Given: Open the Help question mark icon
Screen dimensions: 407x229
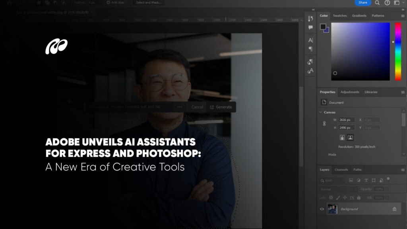Looking at the screenshot, I should click(387, 3).
